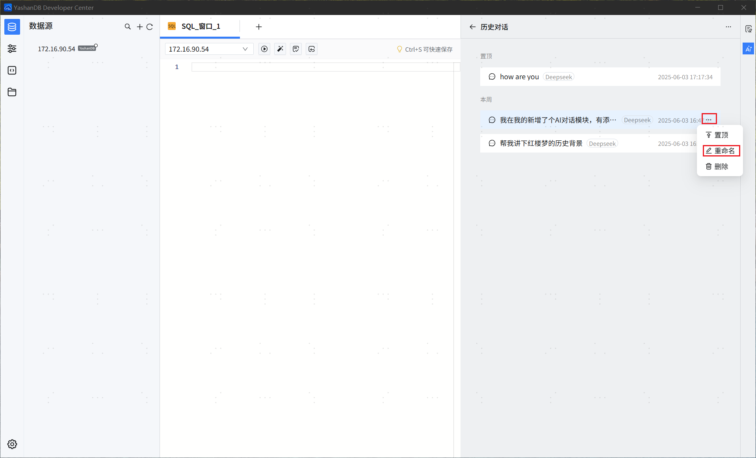The width and height of the screenshot is (756, 458).
Task: Select 置顶 from the context menu
Action: coord(717,135)
